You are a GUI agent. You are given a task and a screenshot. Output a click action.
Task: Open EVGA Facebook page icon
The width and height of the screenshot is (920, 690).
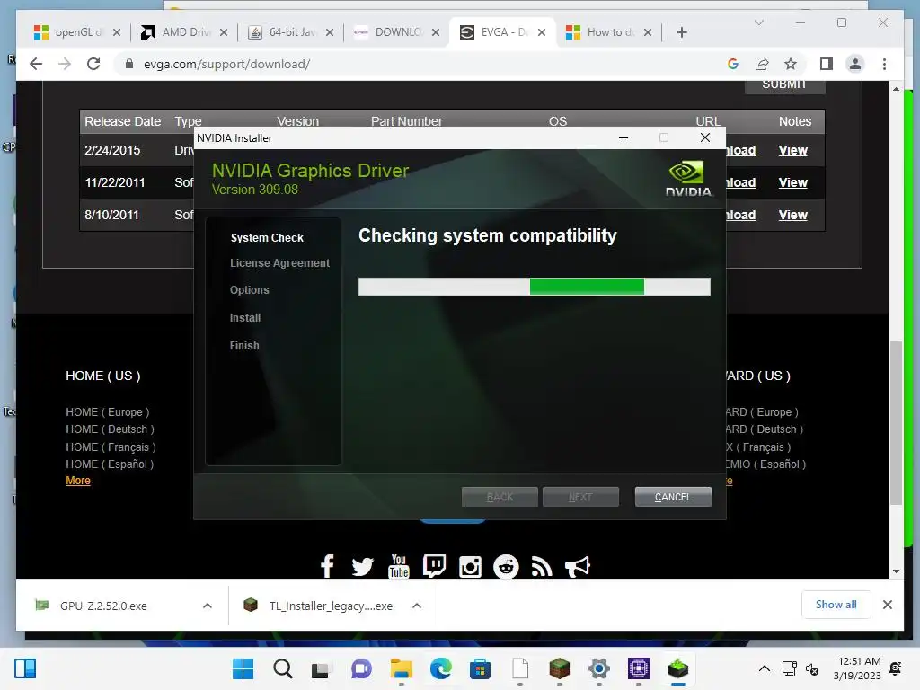(327, 566)
